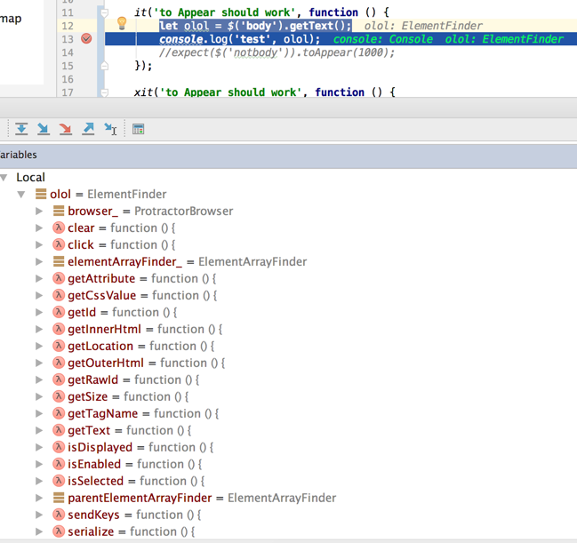Expand the browser_ ProtractorBrowser node
The image size is (577, 543).
[39, 212]
